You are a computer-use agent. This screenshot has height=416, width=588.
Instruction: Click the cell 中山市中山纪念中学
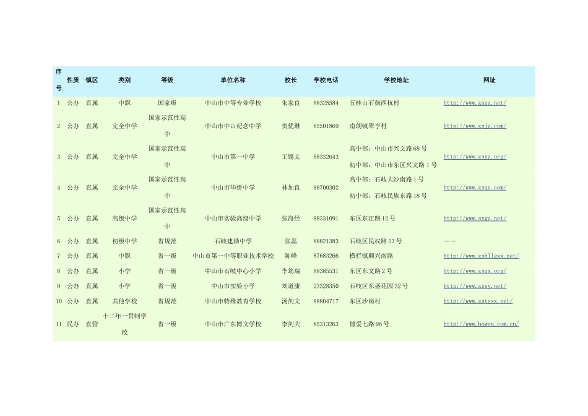[233, 126]
